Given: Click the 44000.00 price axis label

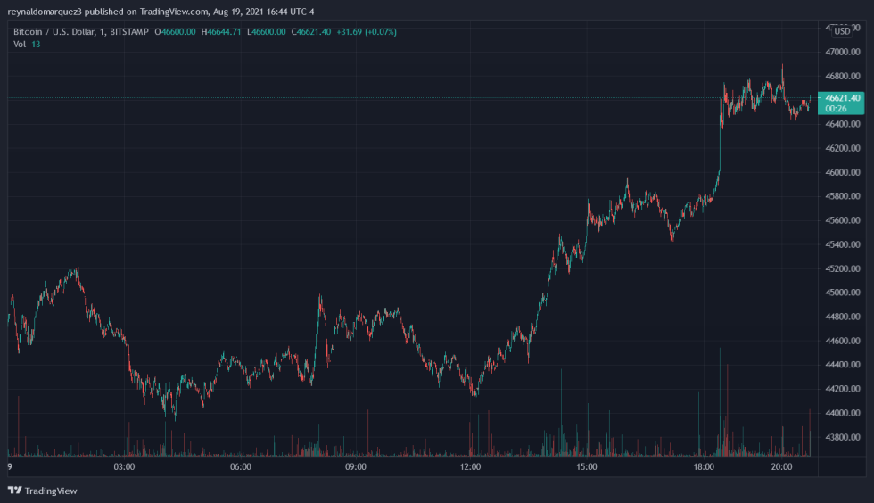Looking at the screenshot, I should [x=842, y=413].
